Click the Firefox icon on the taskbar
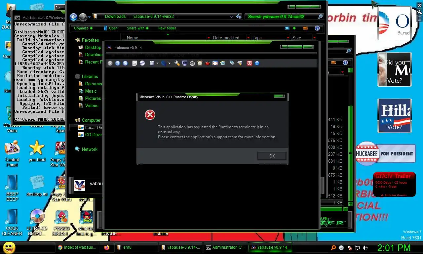This screenshot has width=423, height=254. (106, 247)
